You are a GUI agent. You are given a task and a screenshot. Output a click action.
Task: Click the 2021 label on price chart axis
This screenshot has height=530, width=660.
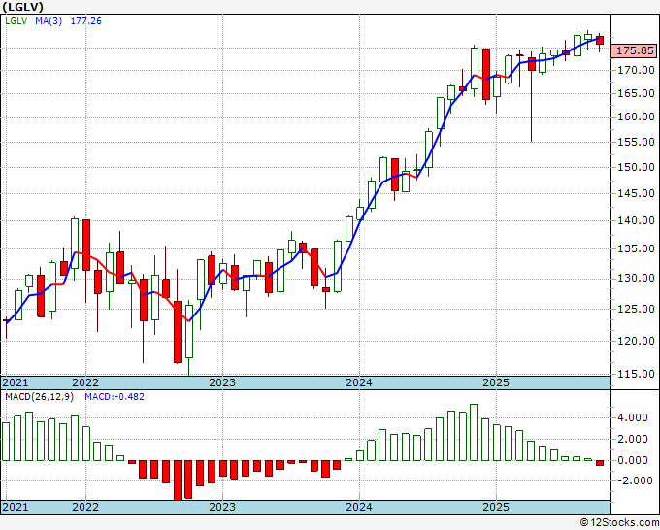pos(16,382)
